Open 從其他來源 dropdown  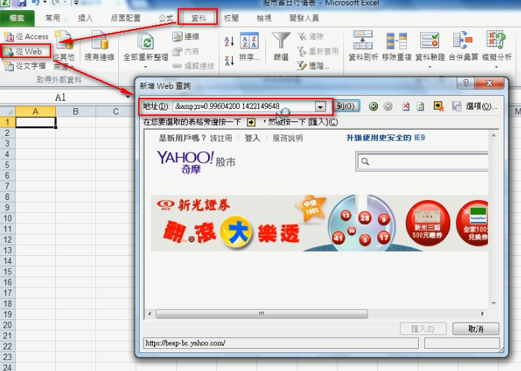(64, 50)
